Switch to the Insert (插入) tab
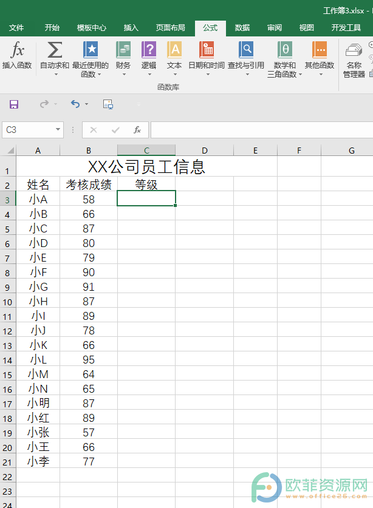 (131, 28)
